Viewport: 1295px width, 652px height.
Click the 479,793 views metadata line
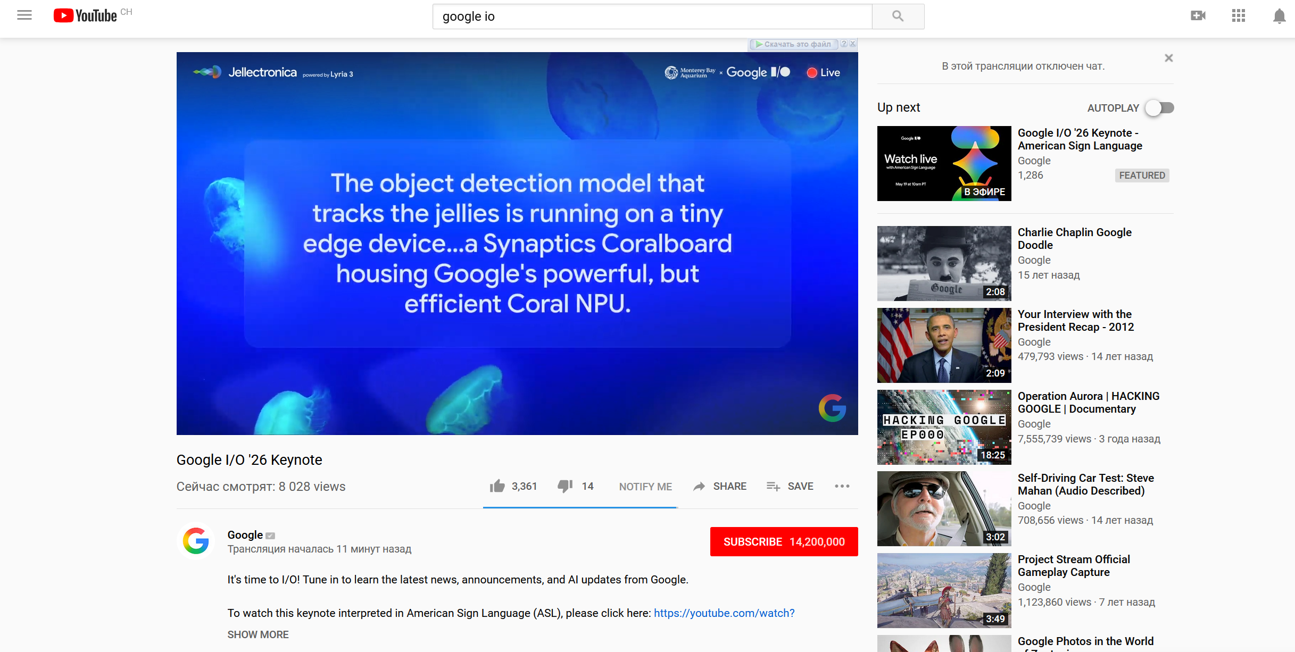pos(1085,356)
